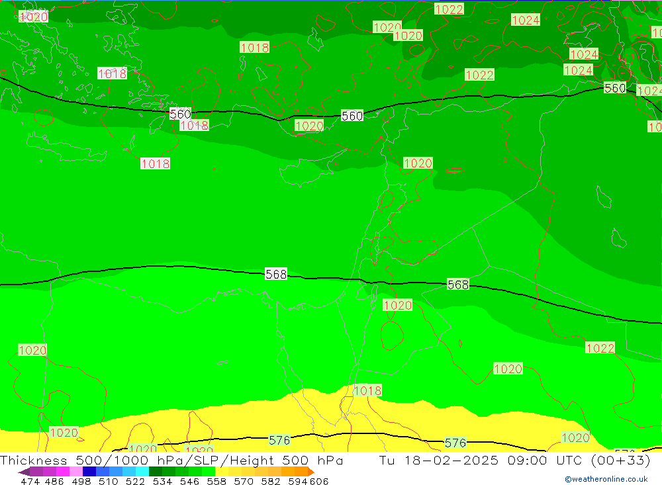Viewport: 662px width, 485px height.
Task: Click the 1018 pressure label above the yellow area
Action: pyautogui.click(x=367, y=390)
